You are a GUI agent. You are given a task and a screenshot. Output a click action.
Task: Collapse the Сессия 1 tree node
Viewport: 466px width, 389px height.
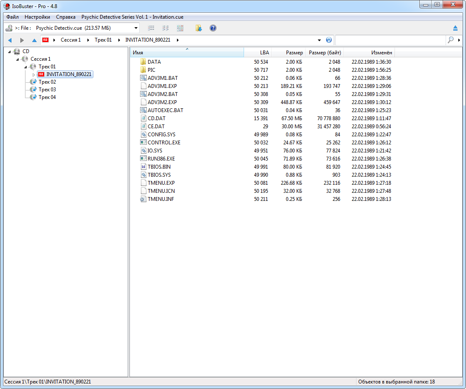tap(17, 59)
